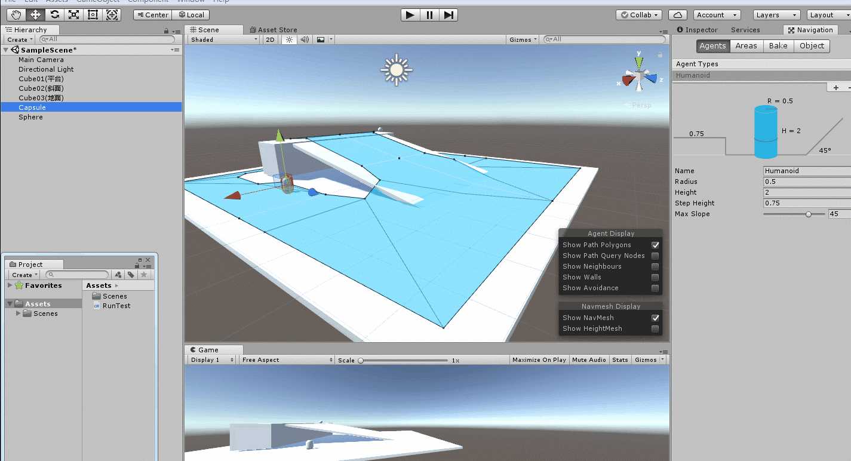Search by Label in Project panel
851x461 pixels.
click(x=131, y=275)
